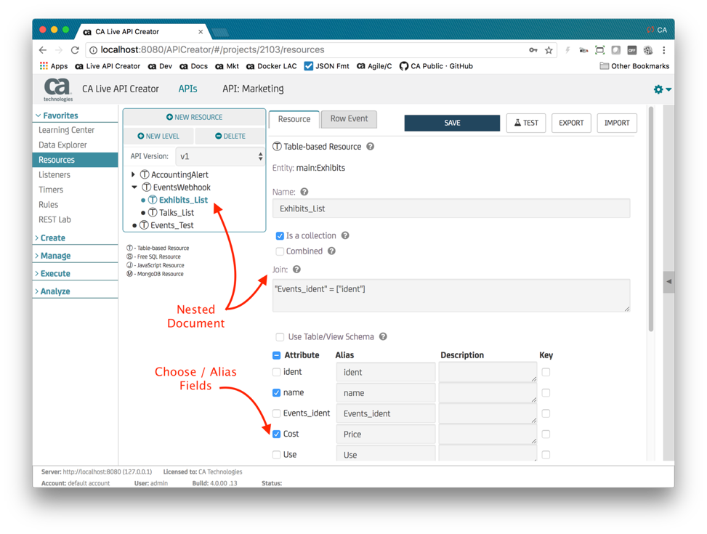The width and height of the screenshot is (707, 534).
Task: Open CA Public GitHub bookmark
Action: 436,66
